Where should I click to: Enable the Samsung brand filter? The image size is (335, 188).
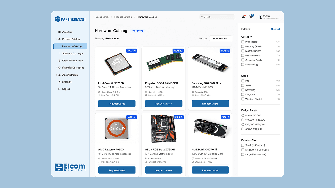coord(243,90)
